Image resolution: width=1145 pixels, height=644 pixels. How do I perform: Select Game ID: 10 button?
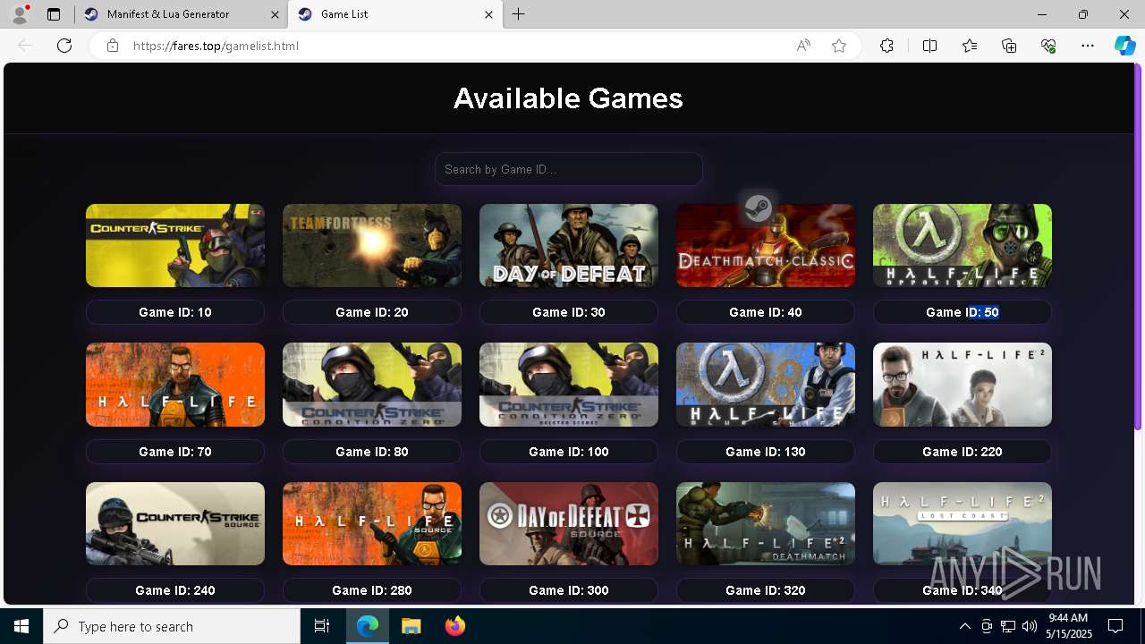pyautogui.click(x=175, y=312)
